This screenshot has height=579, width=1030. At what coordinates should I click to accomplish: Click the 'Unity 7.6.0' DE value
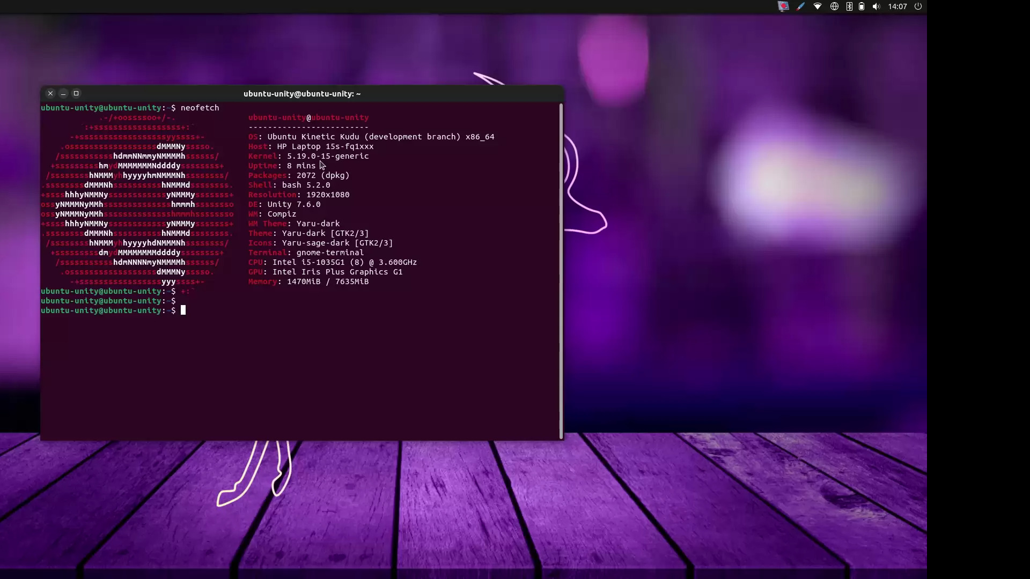(x=294, y=204)
